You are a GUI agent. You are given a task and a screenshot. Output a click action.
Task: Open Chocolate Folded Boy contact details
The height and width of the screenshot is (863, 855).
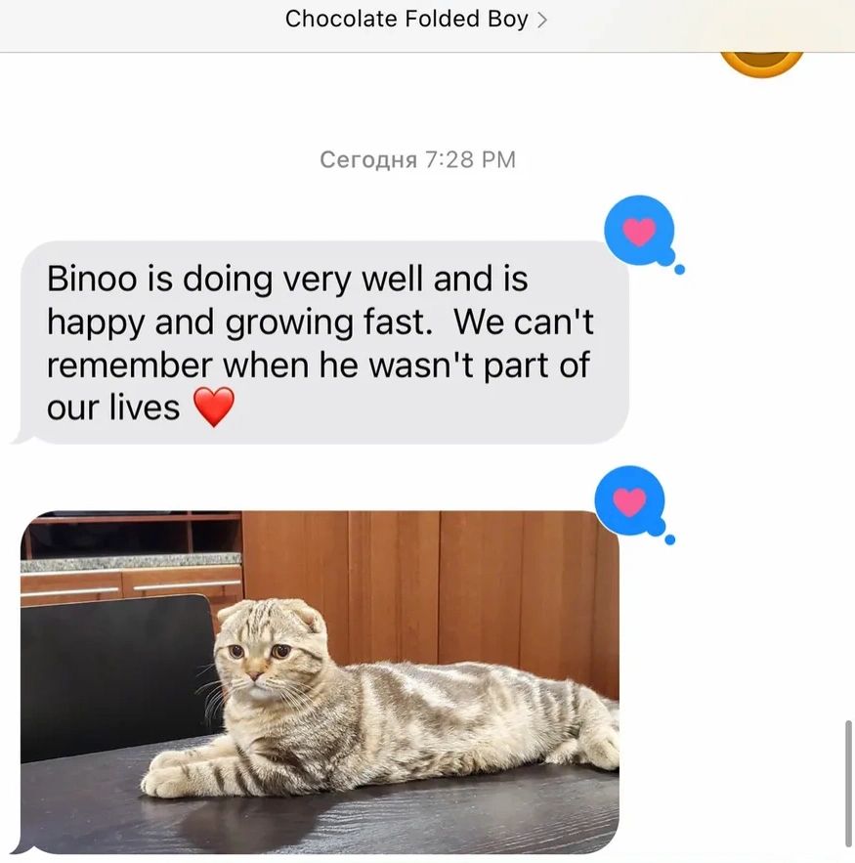416,20
